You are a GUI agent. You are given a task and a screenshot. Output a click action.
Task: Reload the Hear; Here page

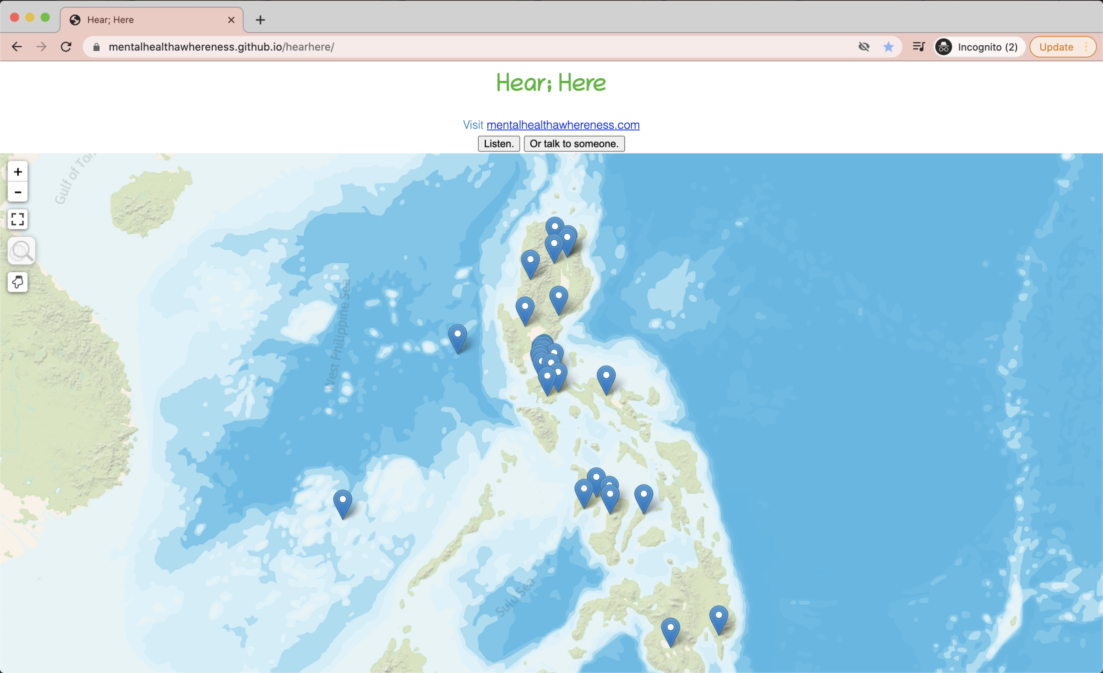pos(66,47)
